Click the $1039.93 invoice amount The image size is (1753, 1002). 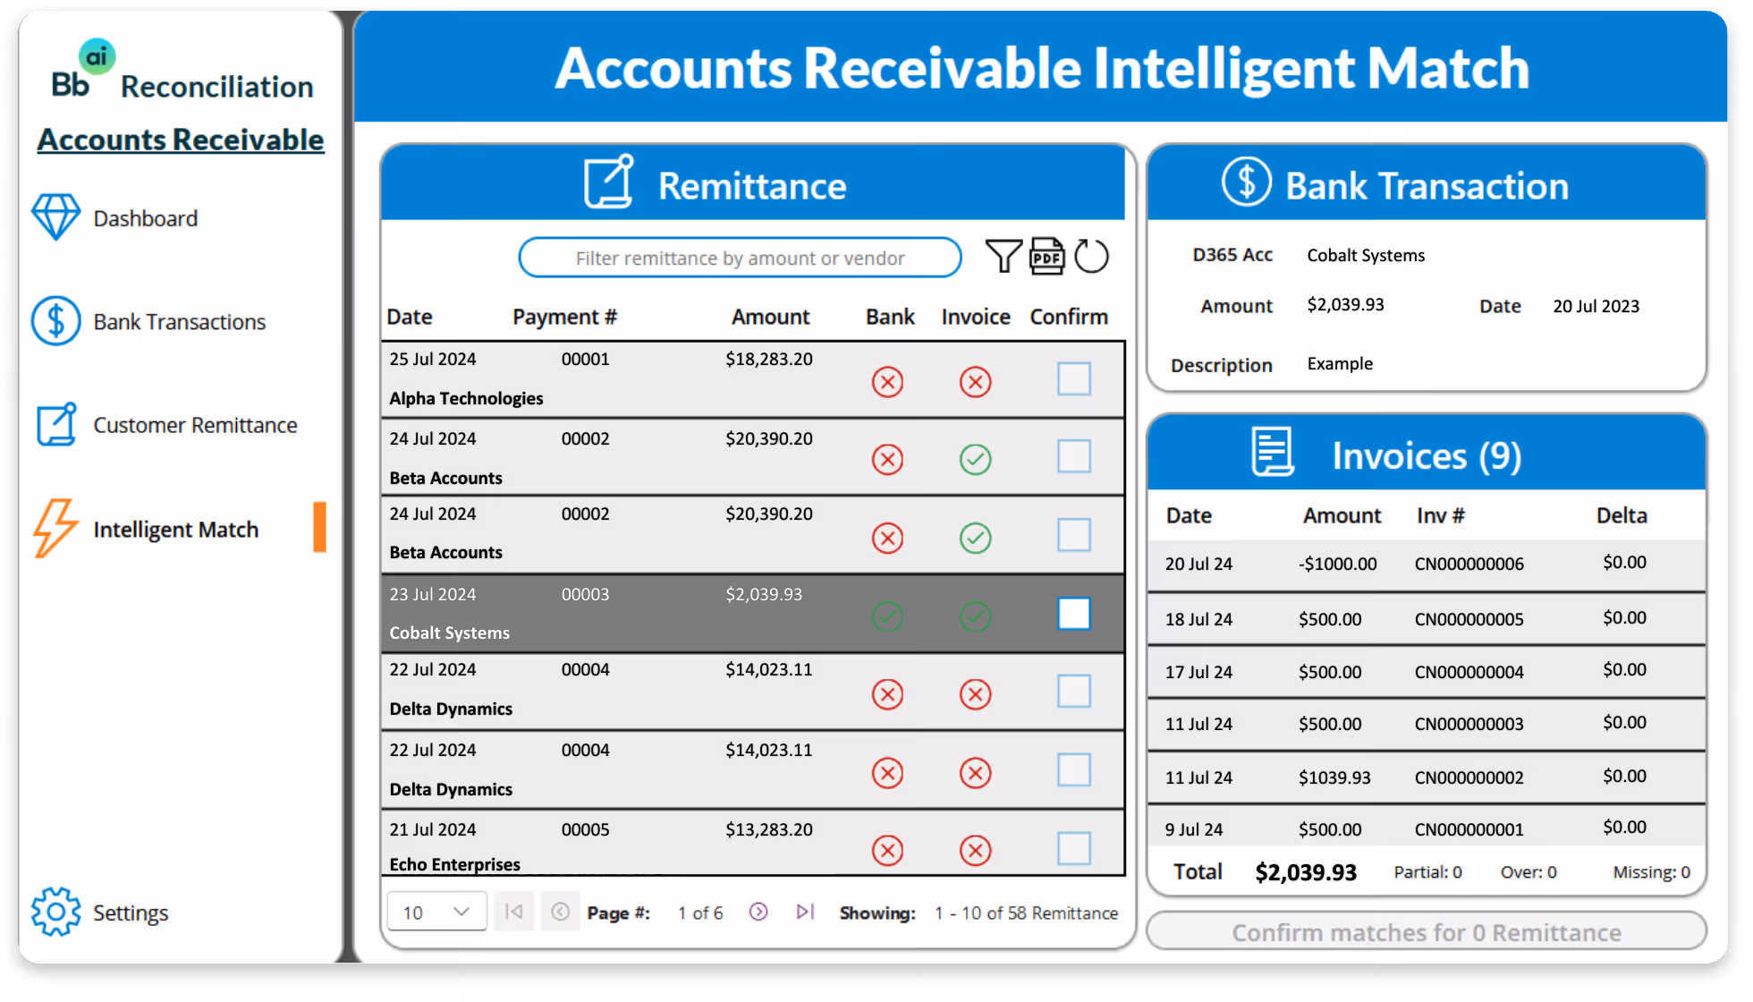(x=1334, y=777)
